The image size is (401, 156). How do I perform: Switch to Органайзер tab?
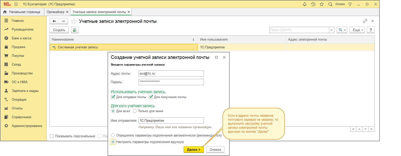click(56, 12)
